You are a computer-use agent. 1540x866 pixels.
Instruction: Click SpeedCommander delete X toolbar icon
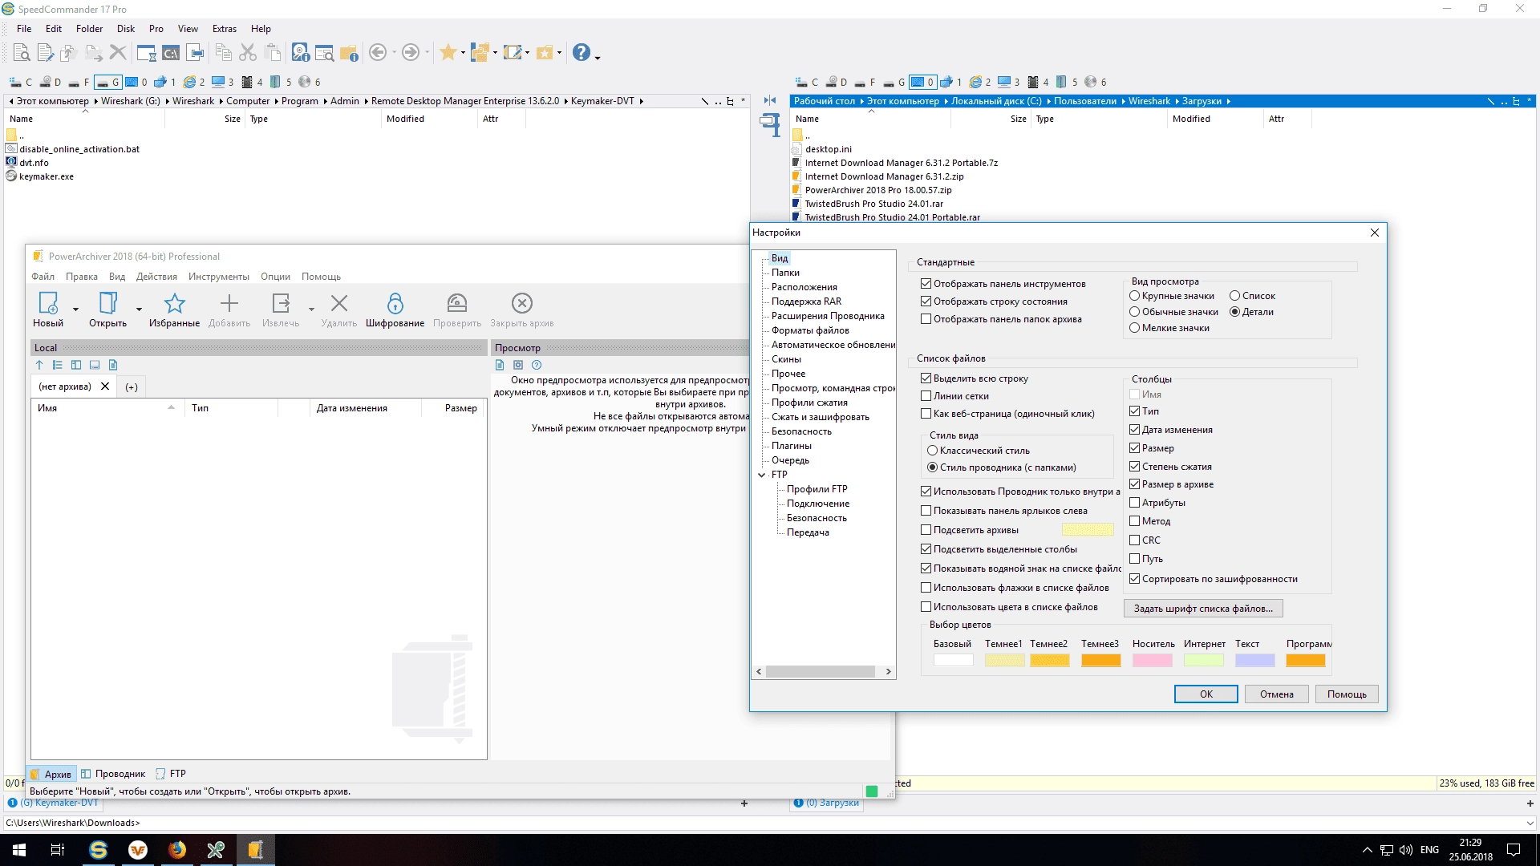tap(118, 53)
